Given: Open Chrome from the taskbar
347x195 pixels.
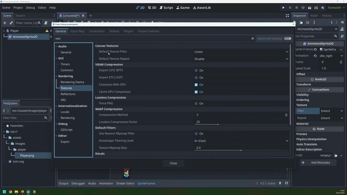Looking at the screenshot, I should 10,192.
